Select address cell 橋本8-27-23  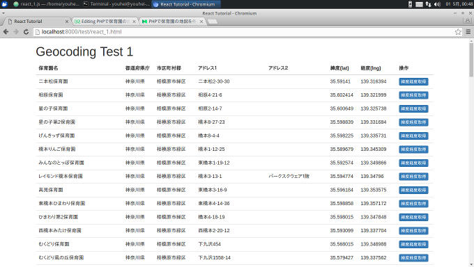tap(211, 122)
